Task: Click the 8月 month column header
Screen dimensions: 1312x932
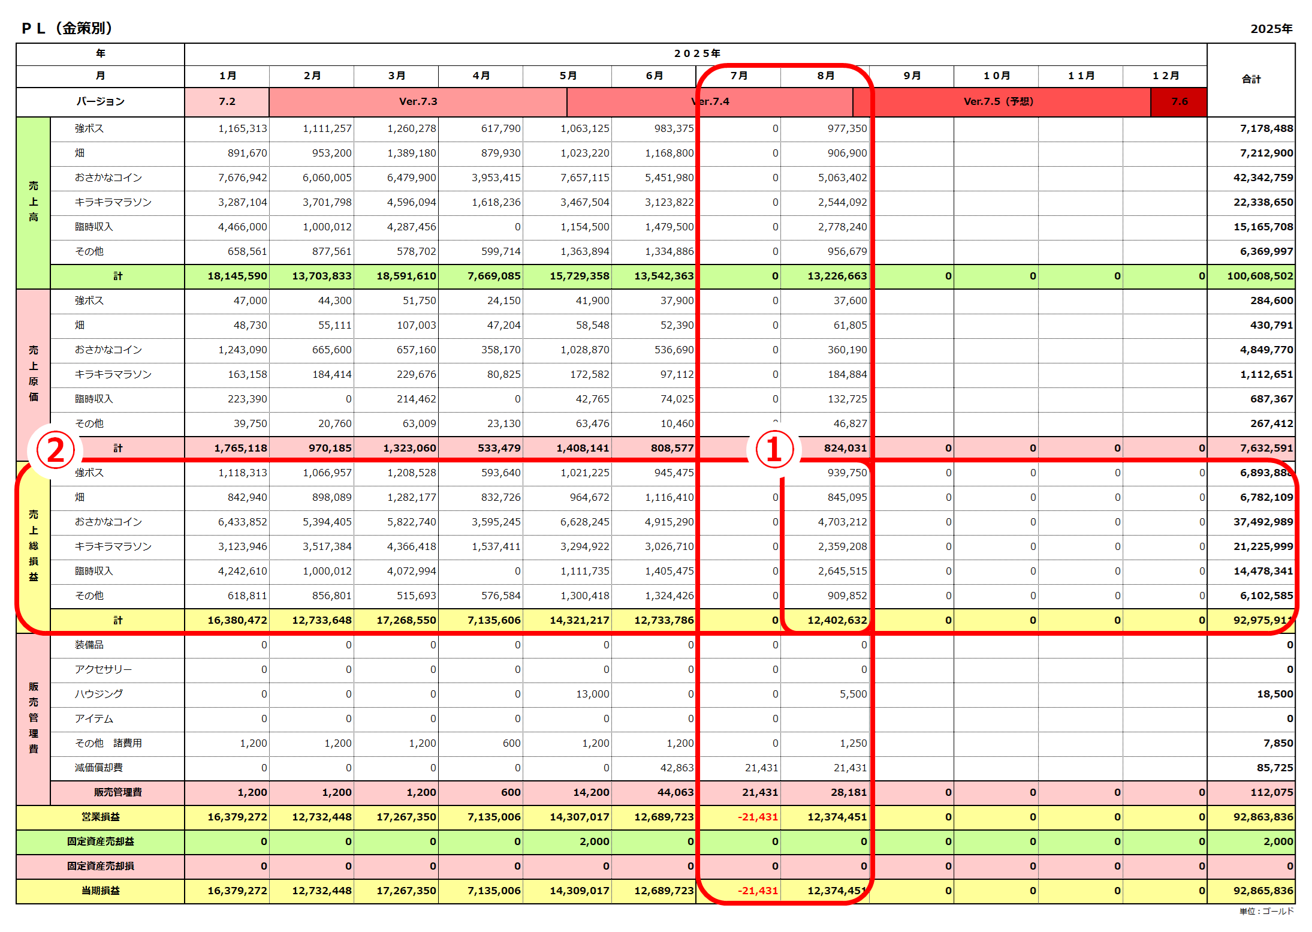Action: click(825, 76)
